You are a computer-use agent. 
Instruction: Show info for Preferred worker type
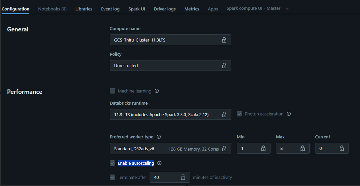[x=159, y=137]
